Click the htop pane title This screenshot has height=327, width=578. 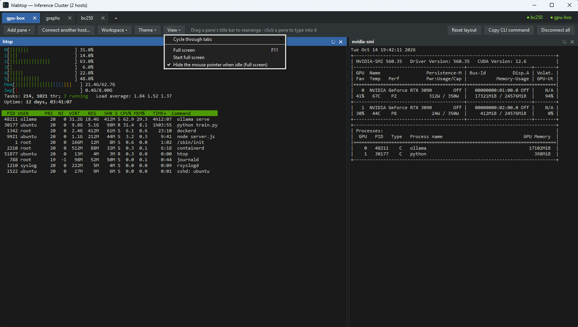[x=8, y=42]
